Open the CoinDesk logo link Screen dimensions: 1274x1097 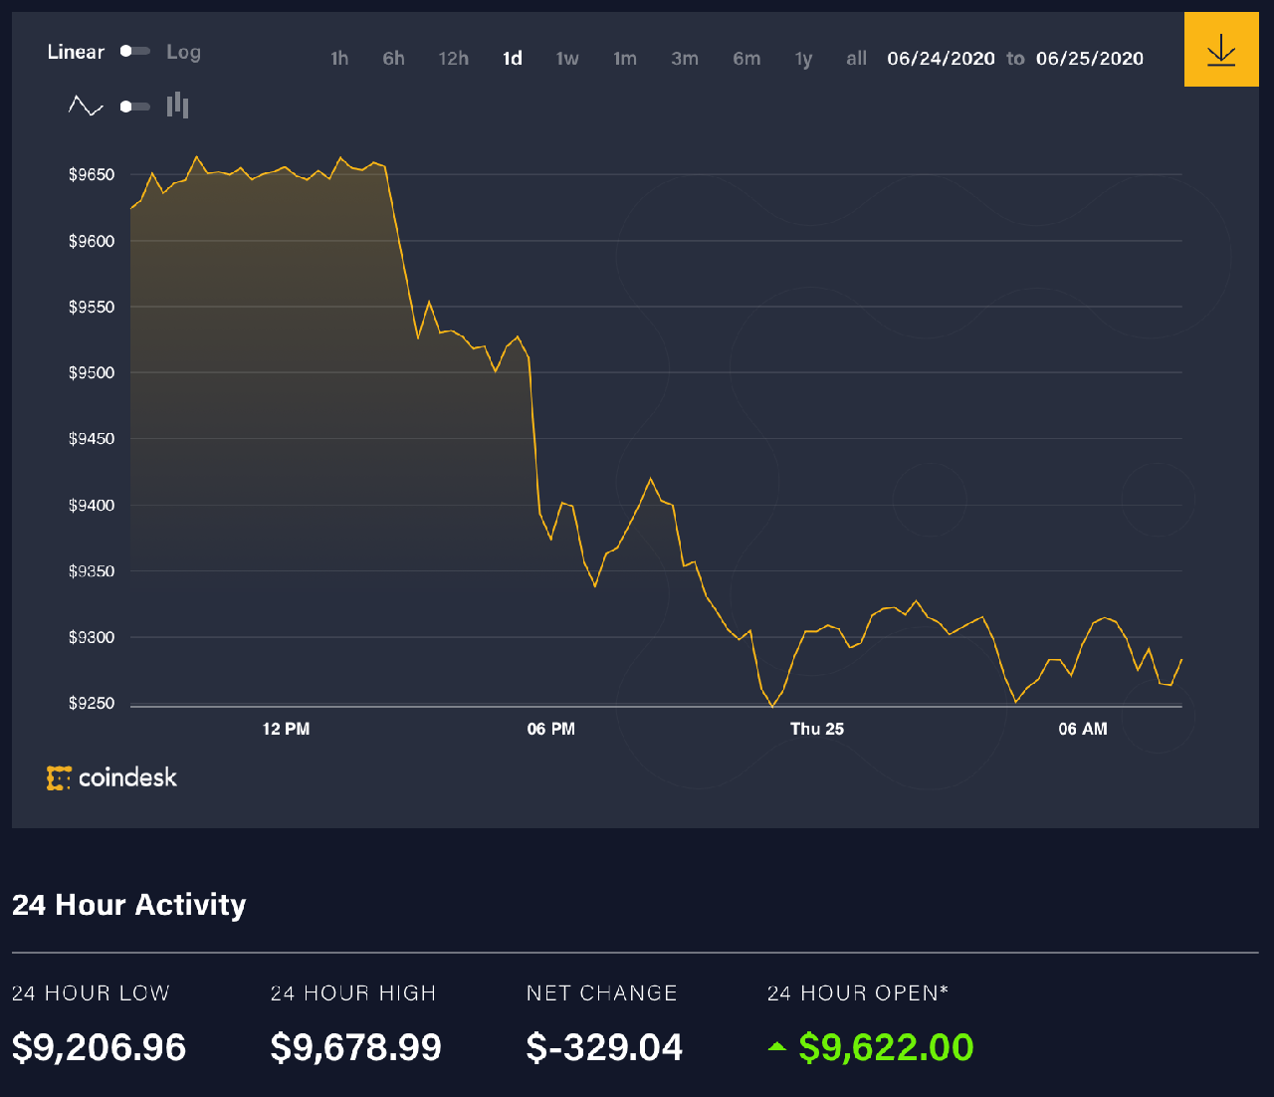click(111, 777)
